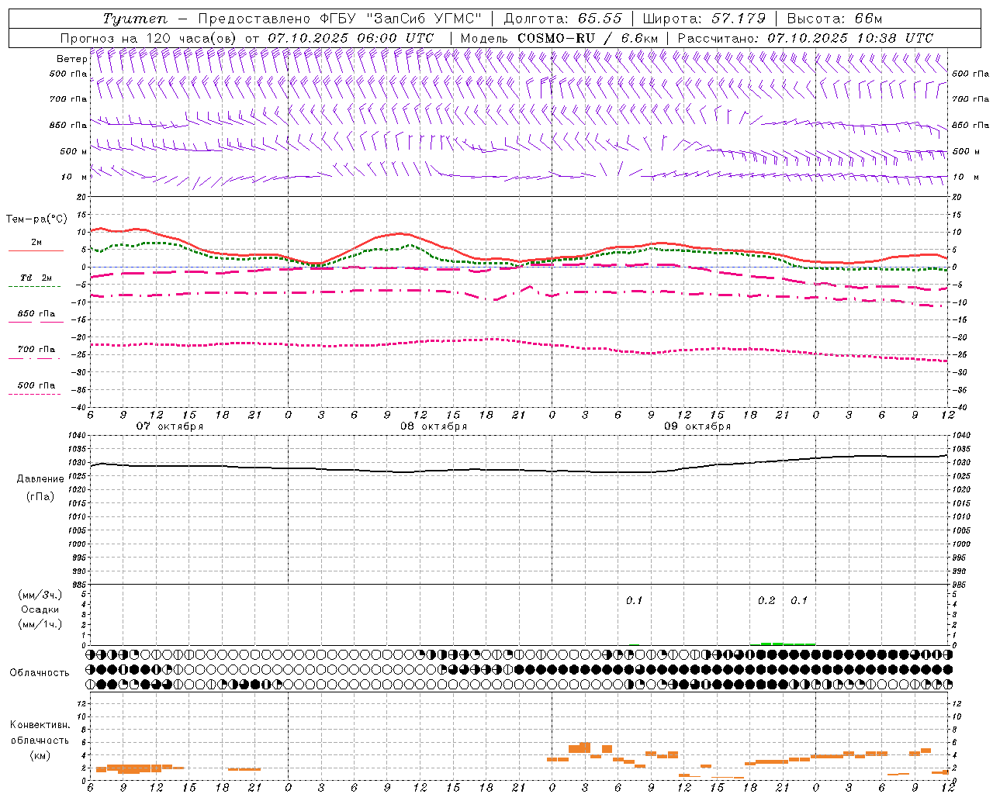The height and width of the screenshot is (794, 993).
Task: Click the 09 октября date label
Action: coord(697,426)
